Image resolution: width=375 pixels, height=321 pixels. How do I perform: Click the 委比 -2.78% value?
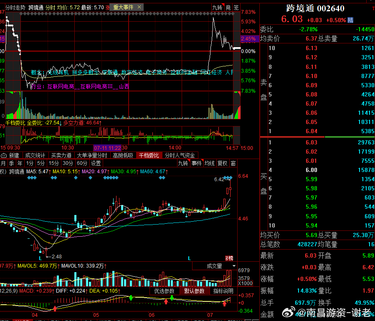(x=308, y=29)
